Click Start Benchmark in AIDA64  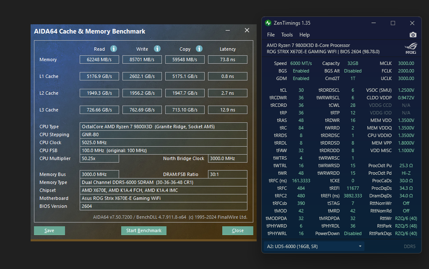[144, 230]
